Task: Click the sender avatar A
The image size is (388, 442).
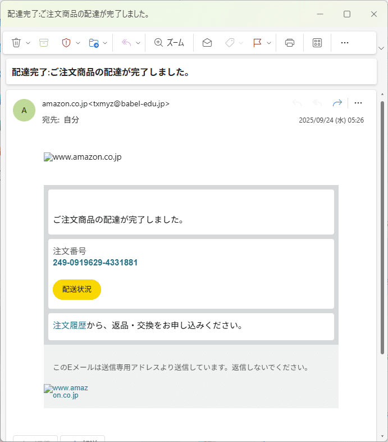Action: tap(24, 110)
